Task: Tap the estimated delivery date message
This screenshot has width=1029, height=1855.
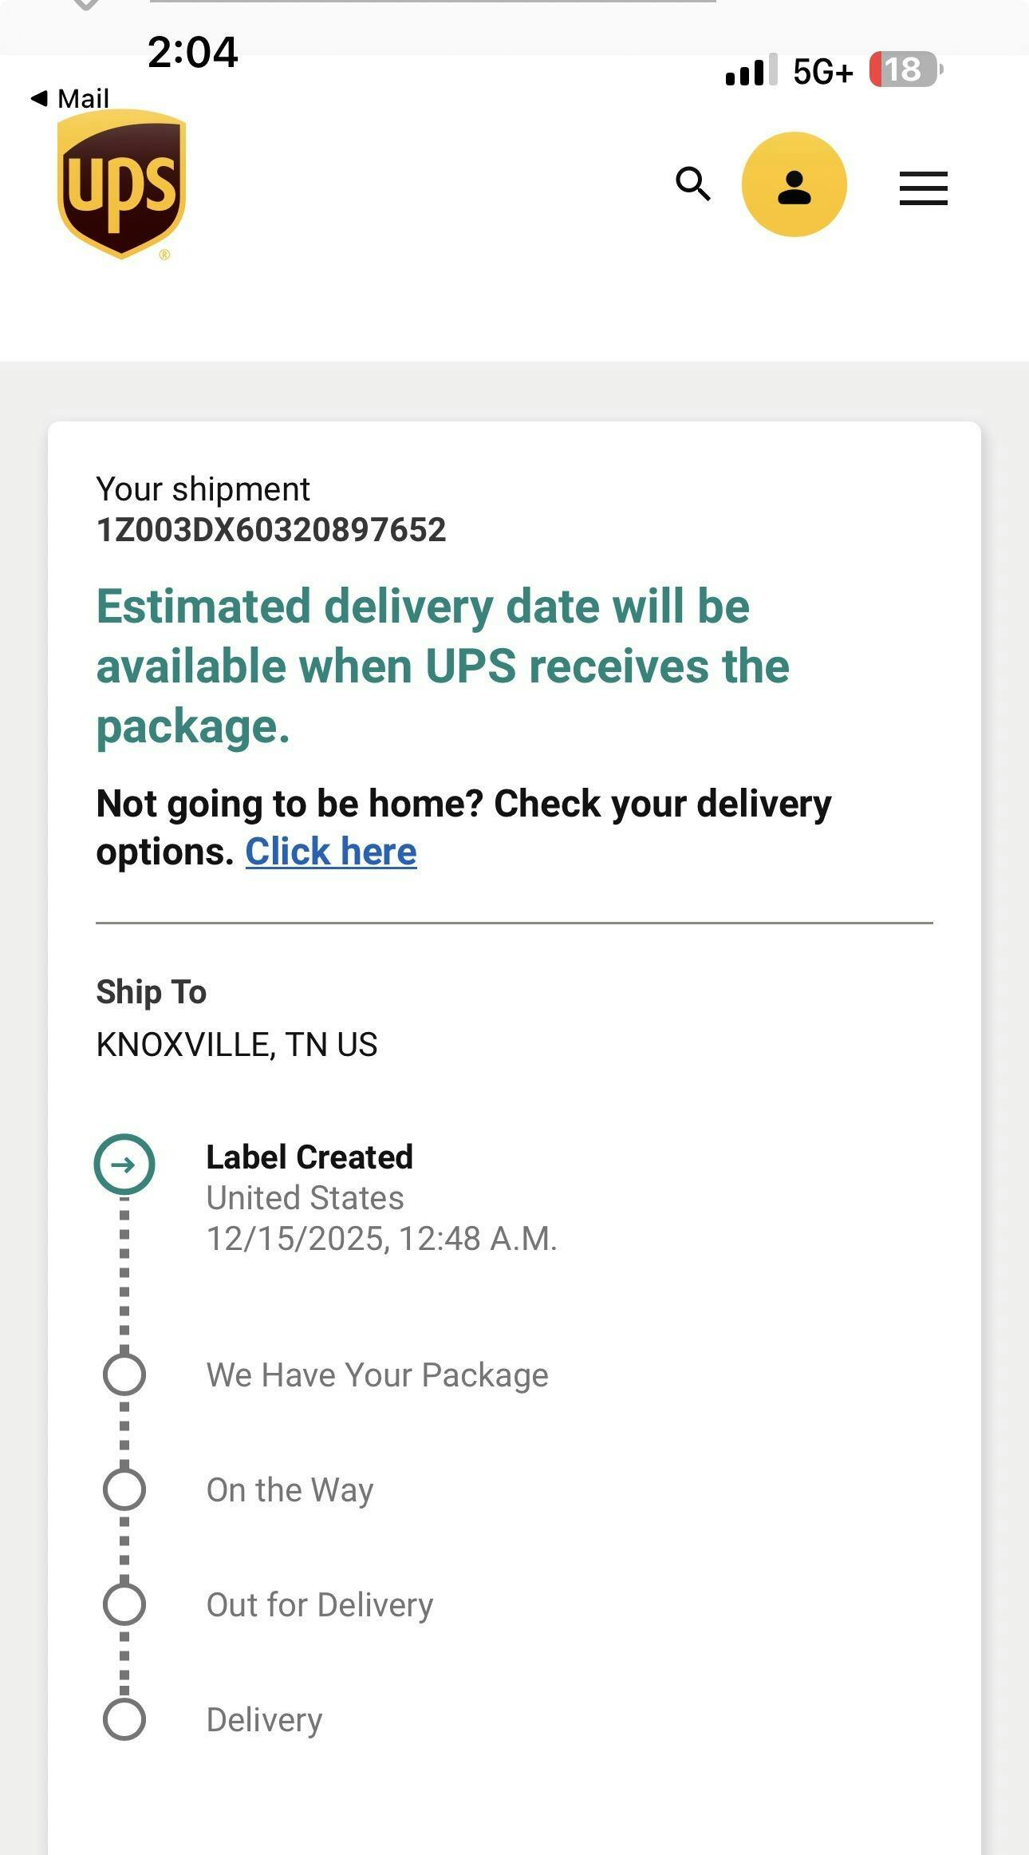Action: click(443, 666)
